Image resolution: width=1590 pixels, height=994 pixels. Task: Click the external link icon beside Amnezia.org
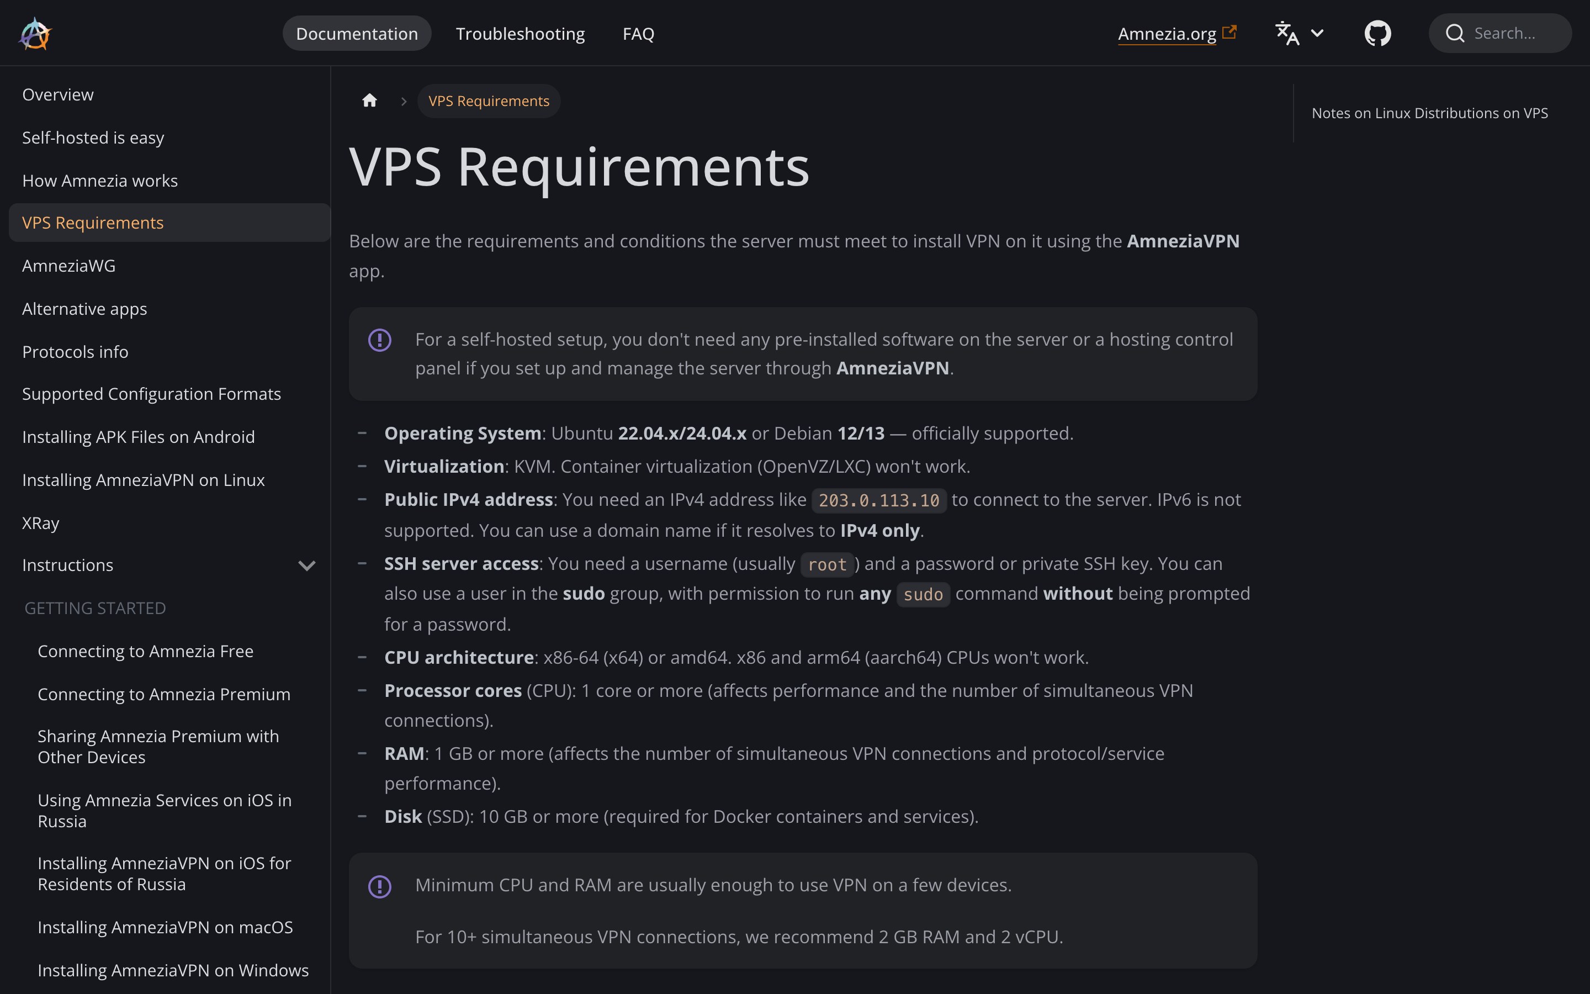pyautogui.click(x=1229, y=31)
